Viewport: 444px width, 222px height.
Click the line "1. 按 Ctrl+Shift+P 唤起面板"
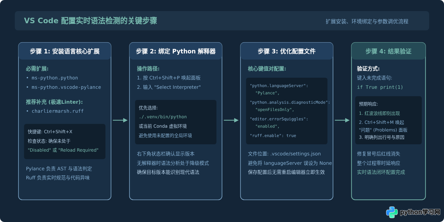(x=169, y=78)
